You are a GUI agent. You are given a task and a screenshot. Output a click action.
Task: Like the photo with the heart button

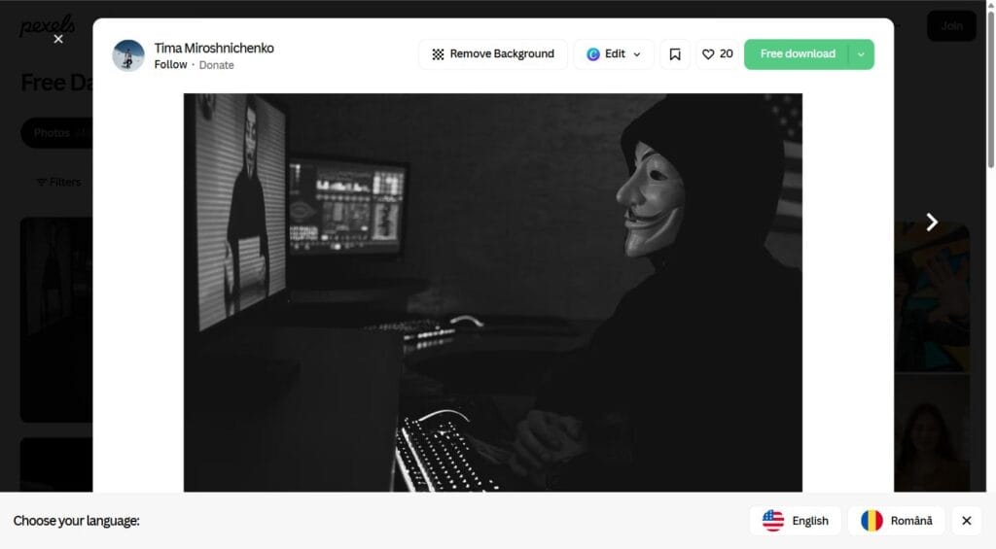click(x=718, y=54)
